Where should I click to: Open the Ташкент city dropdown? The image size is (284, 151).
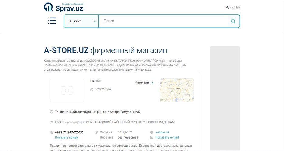(x=81, y=21)
